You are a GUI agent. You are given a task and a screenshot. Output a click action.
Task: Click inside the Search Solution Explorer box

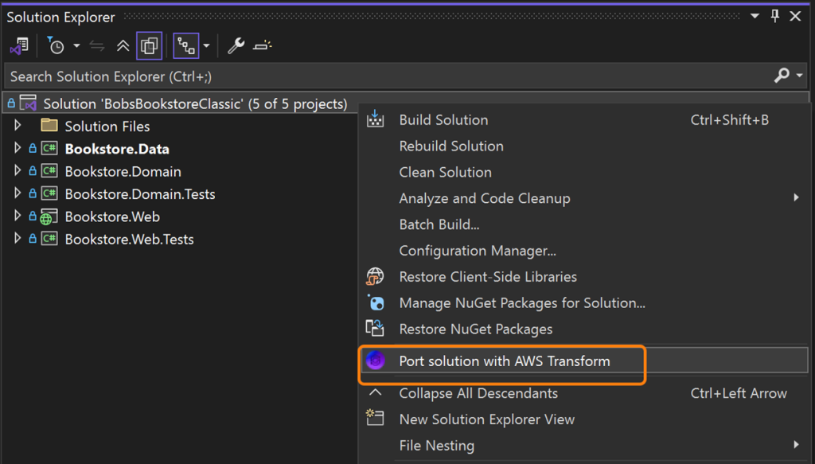pyautogui.click(x=318, y=76)
